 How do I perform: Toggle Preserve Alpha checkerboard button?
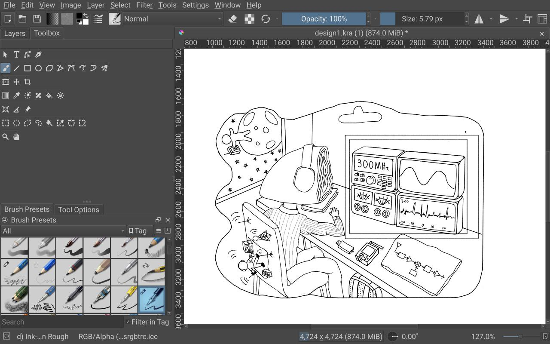[249, 19]
